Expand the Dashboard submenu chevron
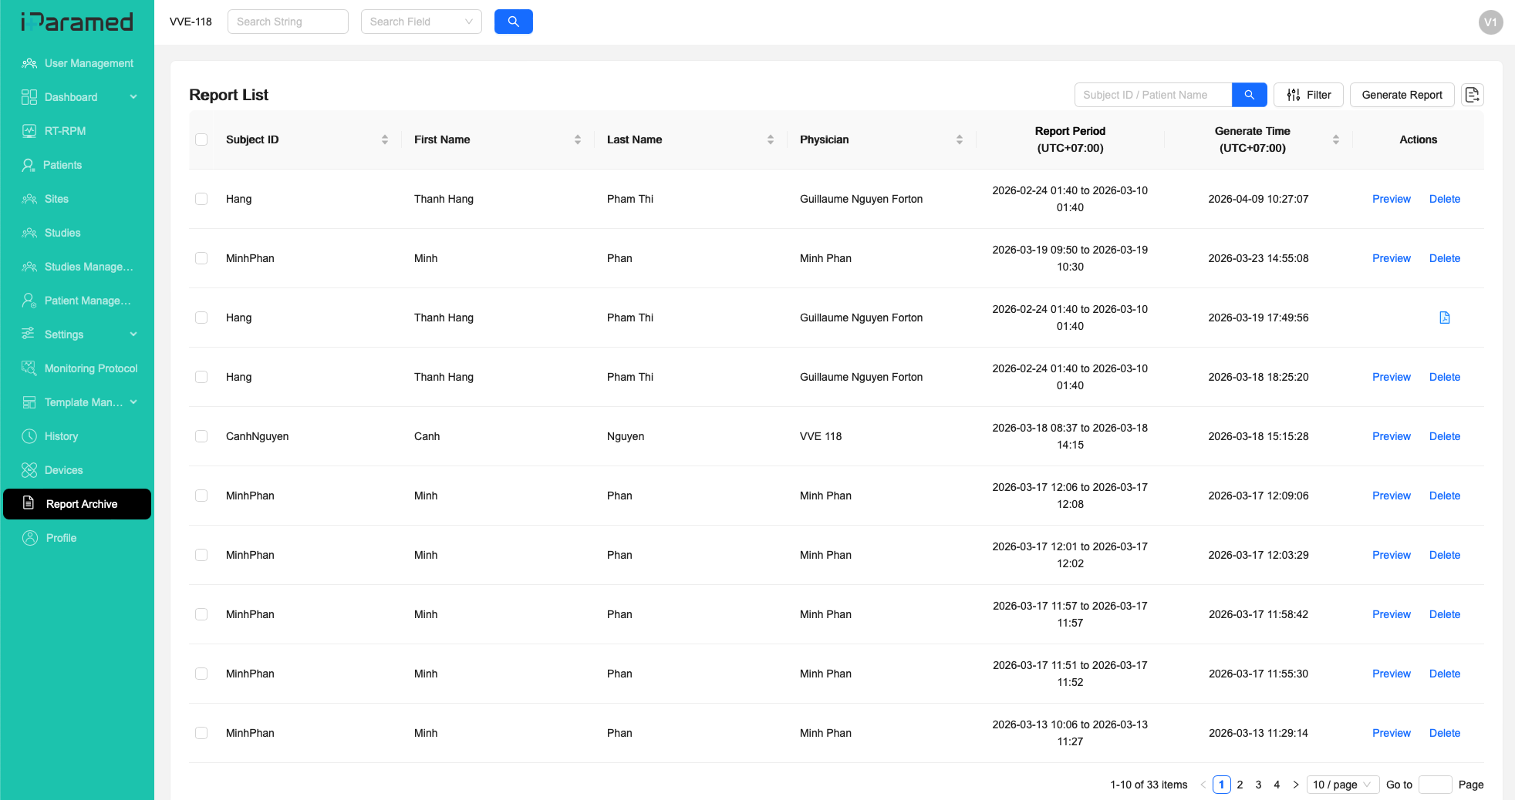Image resolution: width=1515 pixels, height=800 pixels. tap(133, 97)
